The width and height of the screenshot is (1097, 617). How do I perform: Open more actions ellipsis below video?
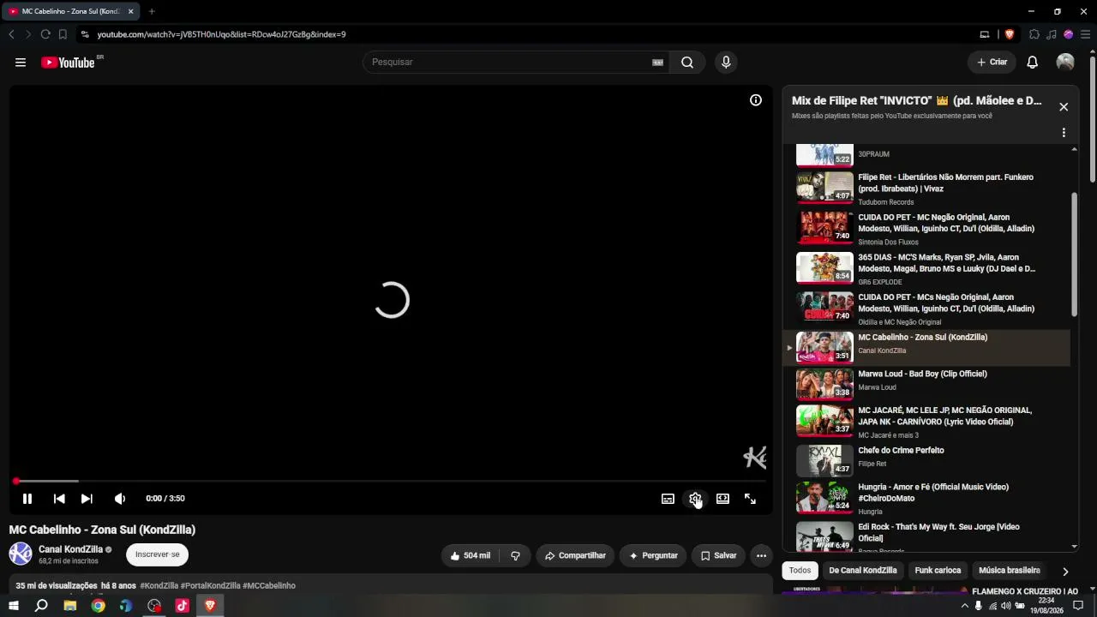pos(761,555)
